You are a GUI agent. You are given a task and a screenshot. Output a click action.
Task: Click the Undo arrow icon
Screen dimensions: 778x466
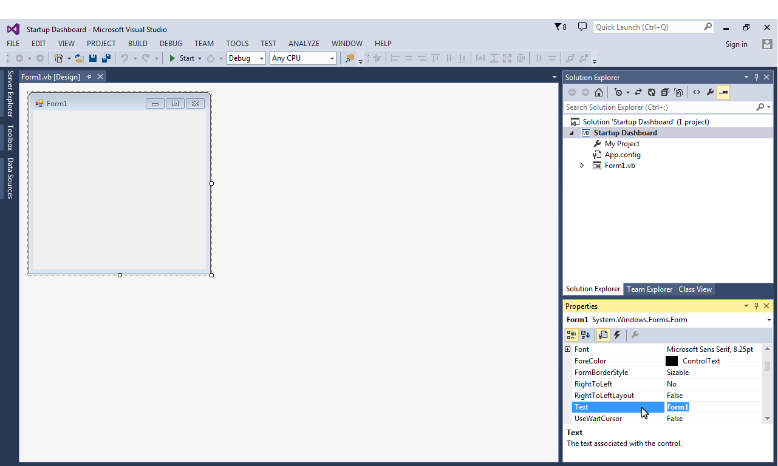click(x=125, y=58)
